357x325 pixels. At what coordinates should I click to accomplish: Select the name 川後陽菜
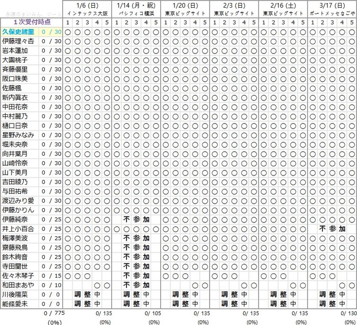tap(15, 295)
